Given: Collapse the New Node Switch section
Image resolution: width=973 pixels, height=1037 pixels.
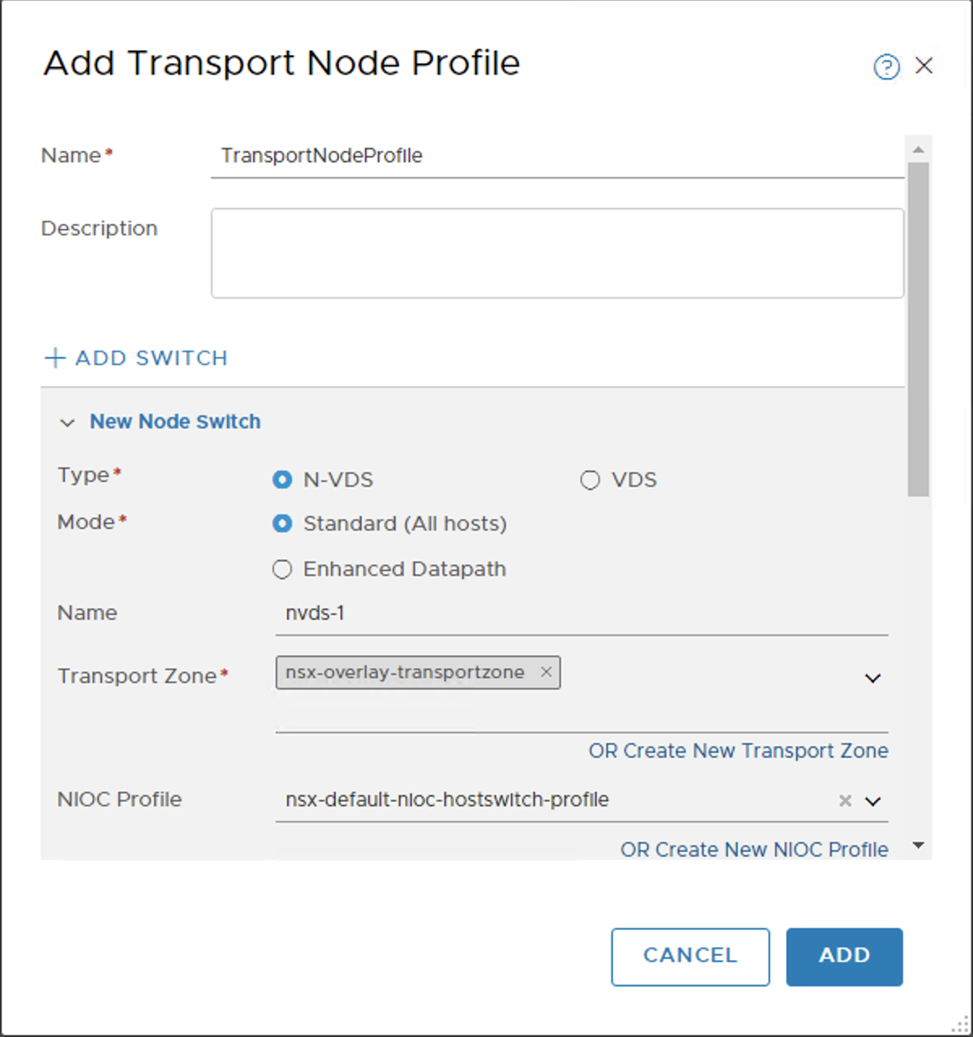Looking at the screenshot, I should [x=67, y=422].
